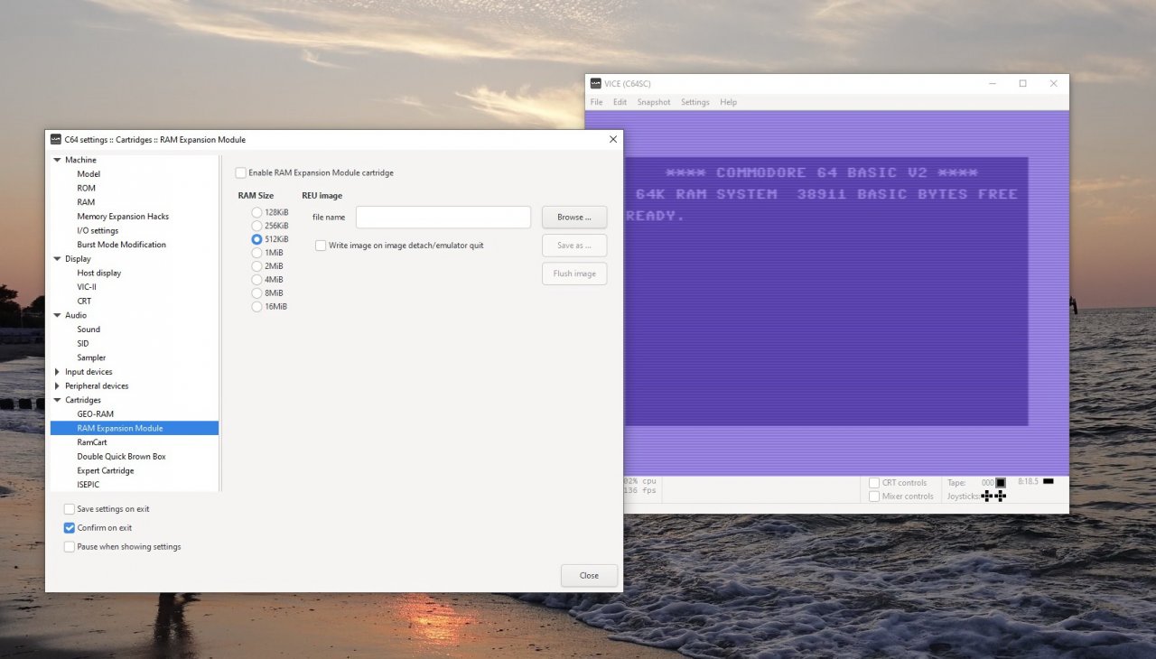Click the joystick indicator in the status bar
The image size is (1156, 659).
993,496
